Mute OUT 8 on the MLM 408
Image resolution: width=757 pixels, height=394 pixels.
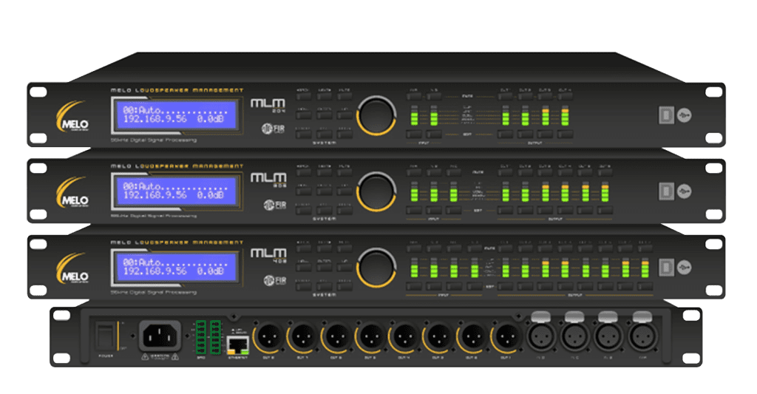pos(645,248)
